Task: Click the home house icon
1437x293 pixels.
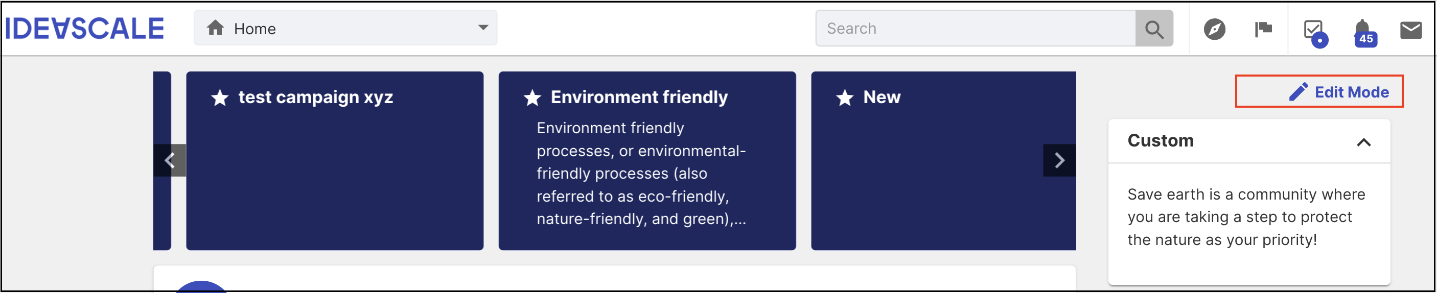Action: [215, 28]
